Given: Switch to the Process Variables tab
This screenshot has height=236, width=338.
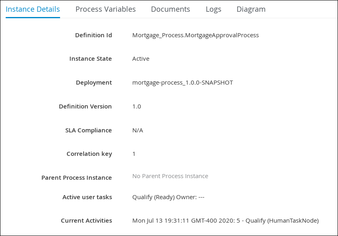Looking at the screenshot, I should (x=105, y=9).
